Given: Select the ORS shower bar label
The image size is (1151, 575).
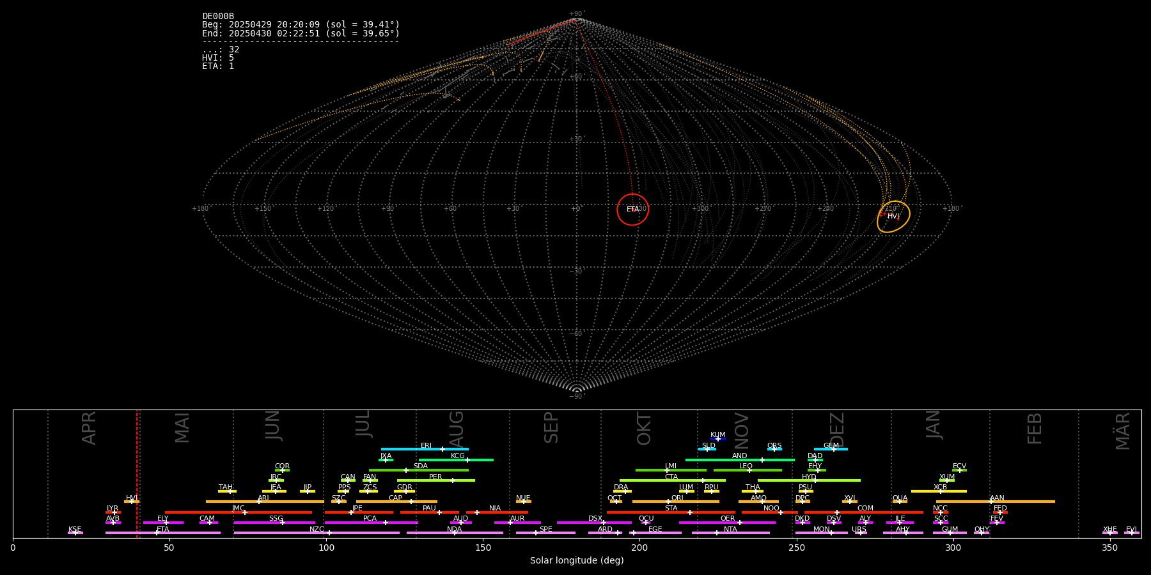Looking at the screenshot, I should 774,446.
